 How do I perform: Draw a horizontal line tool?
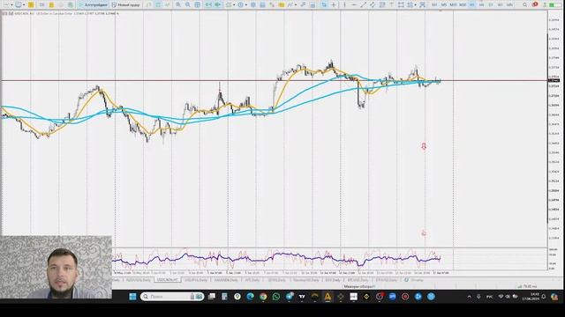[x=355, y=4]
